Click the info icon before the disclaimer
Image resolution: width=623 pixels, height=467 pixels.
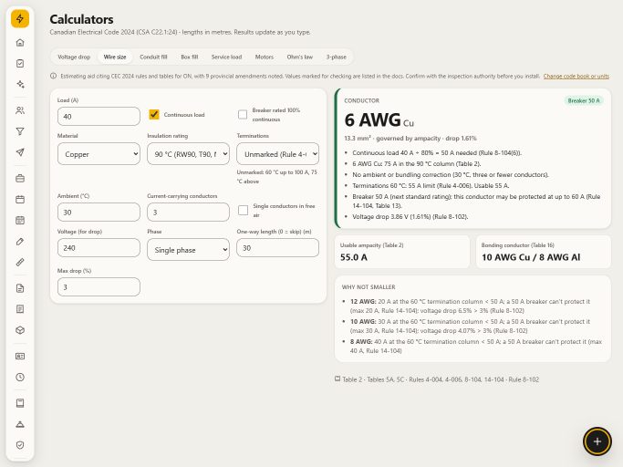[x=53, y=76]
